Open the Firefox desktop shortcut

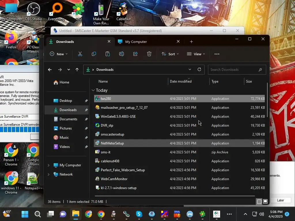point(11,40)
